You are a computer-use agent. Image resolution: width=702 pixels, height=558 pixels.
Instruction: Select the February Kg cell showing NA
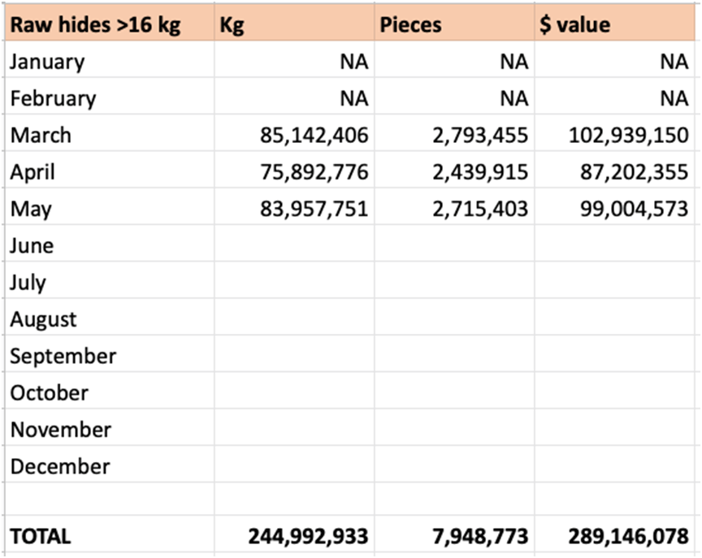295,97
